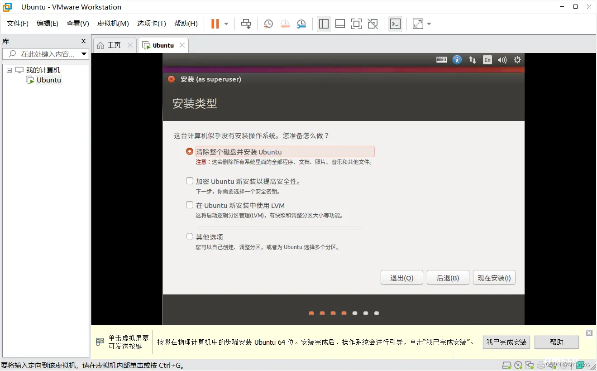Click the VMware Workstation title bar app icon

[7, 7]
